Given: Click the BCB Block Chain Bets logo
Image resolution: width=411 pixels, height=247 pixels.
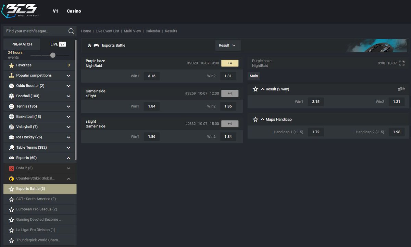Looking at the screenshot, I should pos(19,11).
